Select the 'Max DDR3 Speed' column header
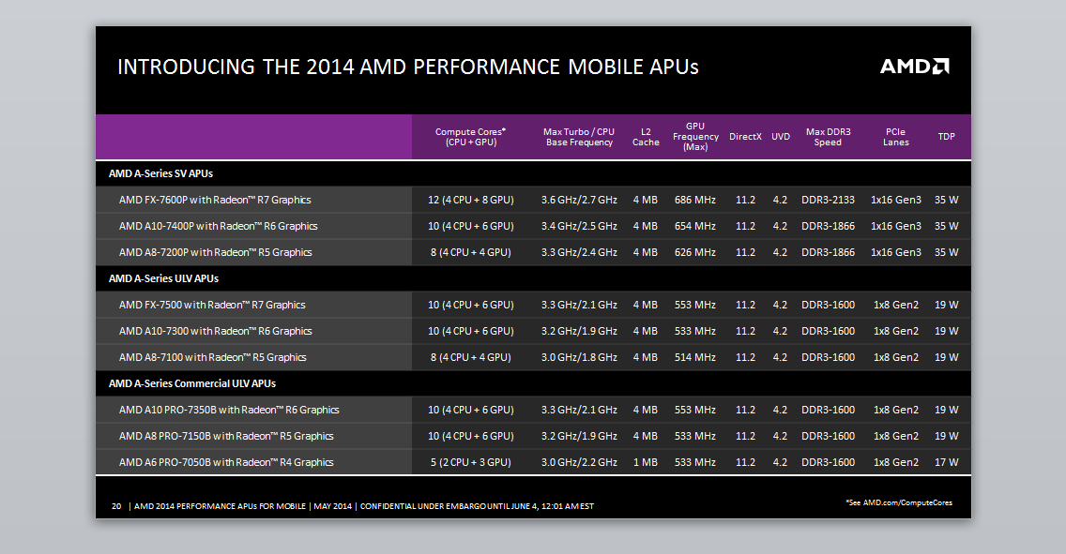 [x=828, y=137]
